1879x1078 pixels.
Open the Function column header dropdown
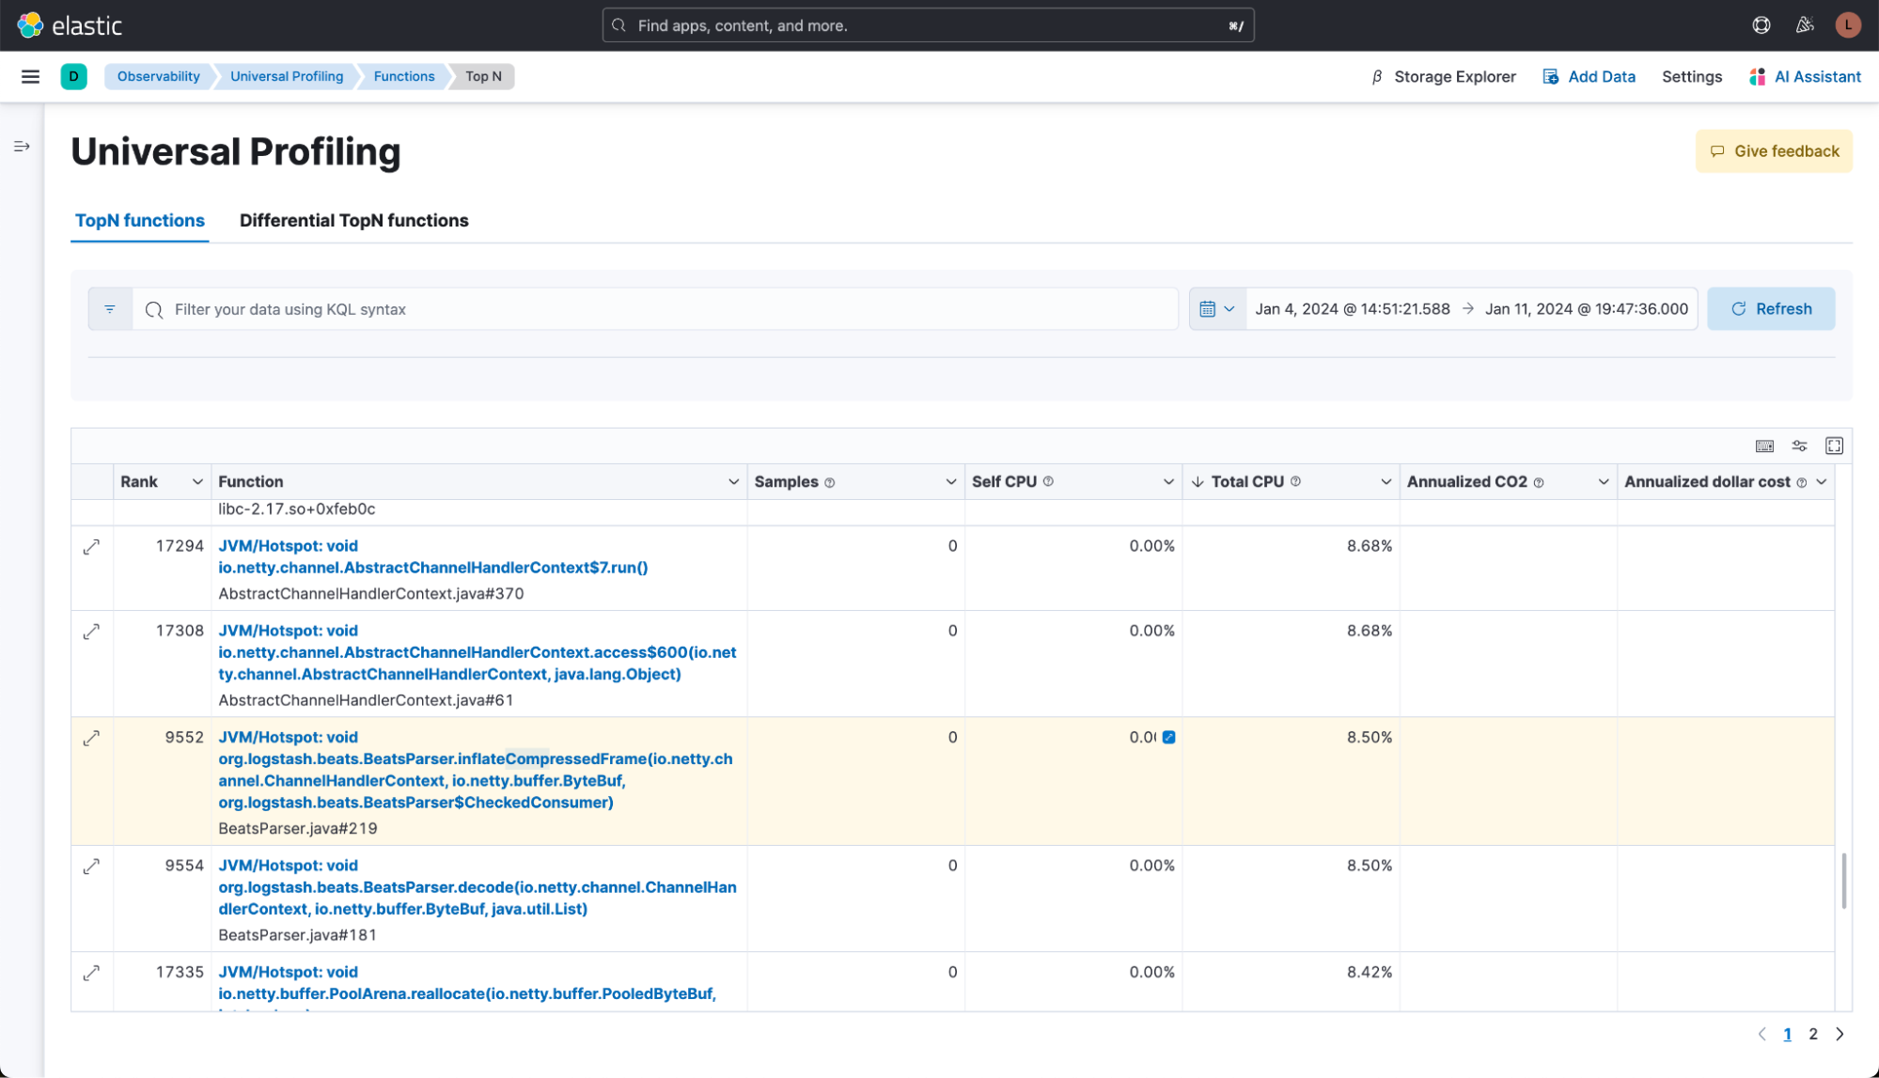tap(733, 481)
